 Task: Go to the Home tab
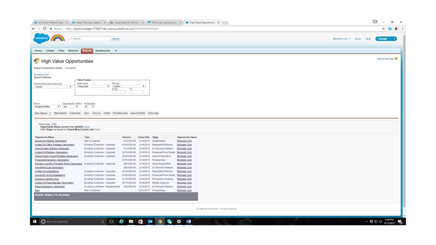(38, 51)
